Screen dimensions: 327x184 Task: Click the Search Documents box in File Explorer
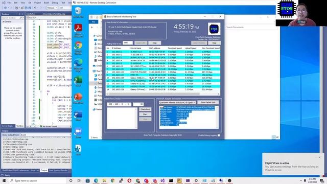coord(250,27)
